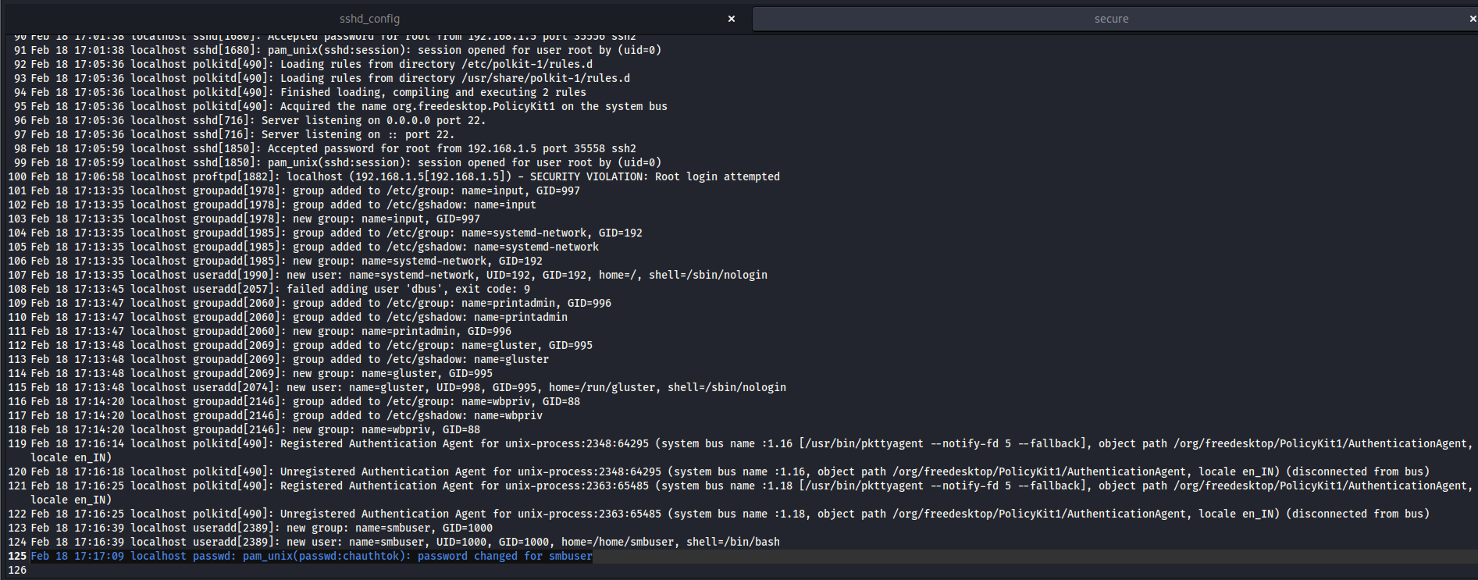Click line 120 Unregistered Authentication Agent 2348:64295

point(730,471)
